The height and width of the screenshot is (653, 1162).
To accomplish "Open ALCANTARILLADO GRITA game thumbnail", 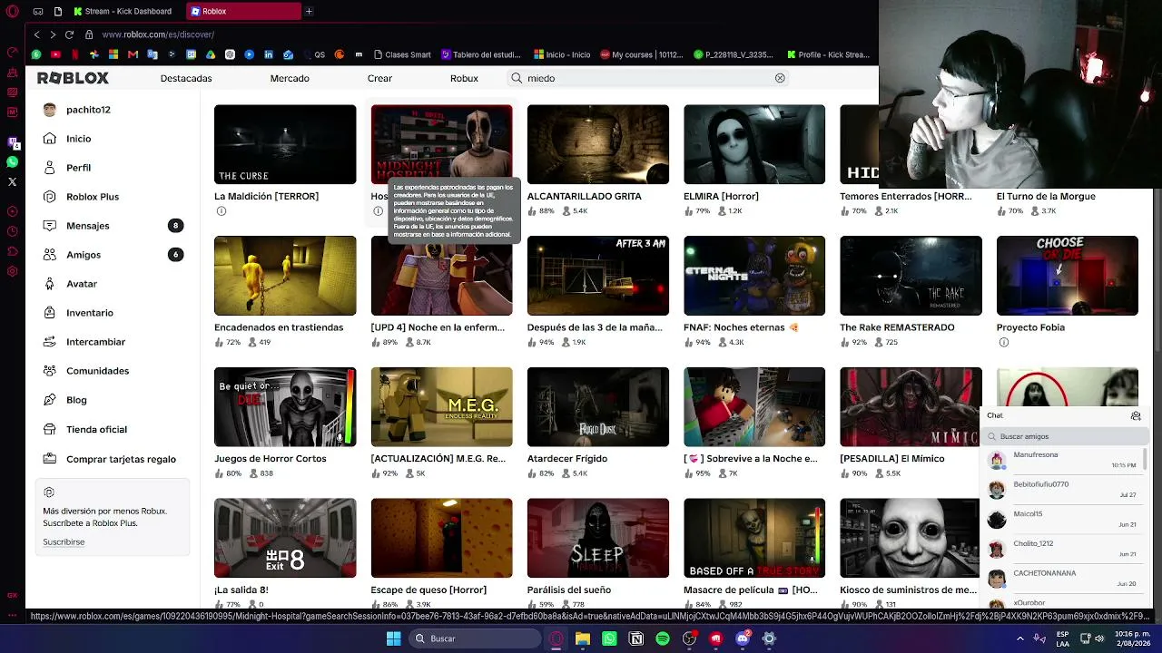I will [x=598, y=144].
